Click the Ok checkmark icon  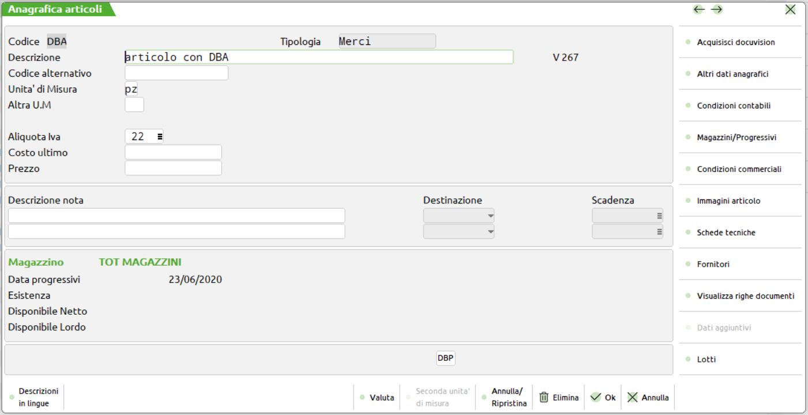pos(596,397)
